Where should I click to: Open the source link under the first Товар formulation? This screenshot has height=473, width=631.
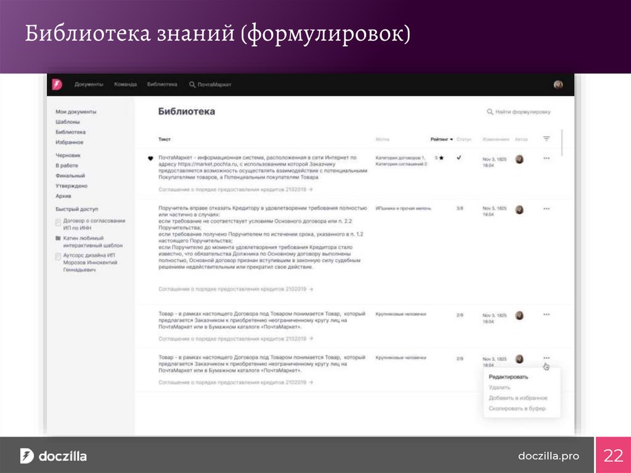pos(235,339)
